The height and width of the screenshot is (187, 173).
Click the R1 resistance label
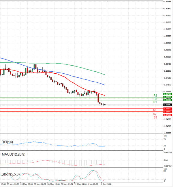(155, 102)
